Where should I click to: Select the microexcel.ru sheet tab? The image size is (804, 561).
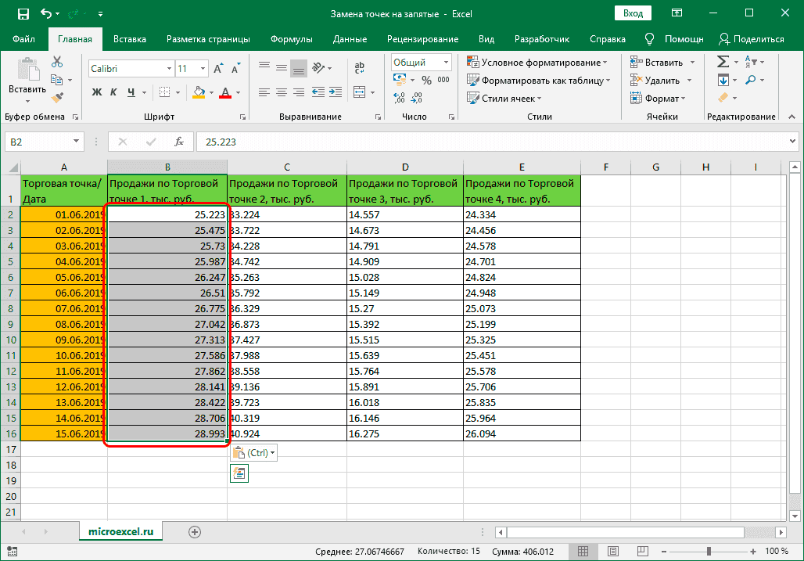pyautogui.click(x=120, y=530)
